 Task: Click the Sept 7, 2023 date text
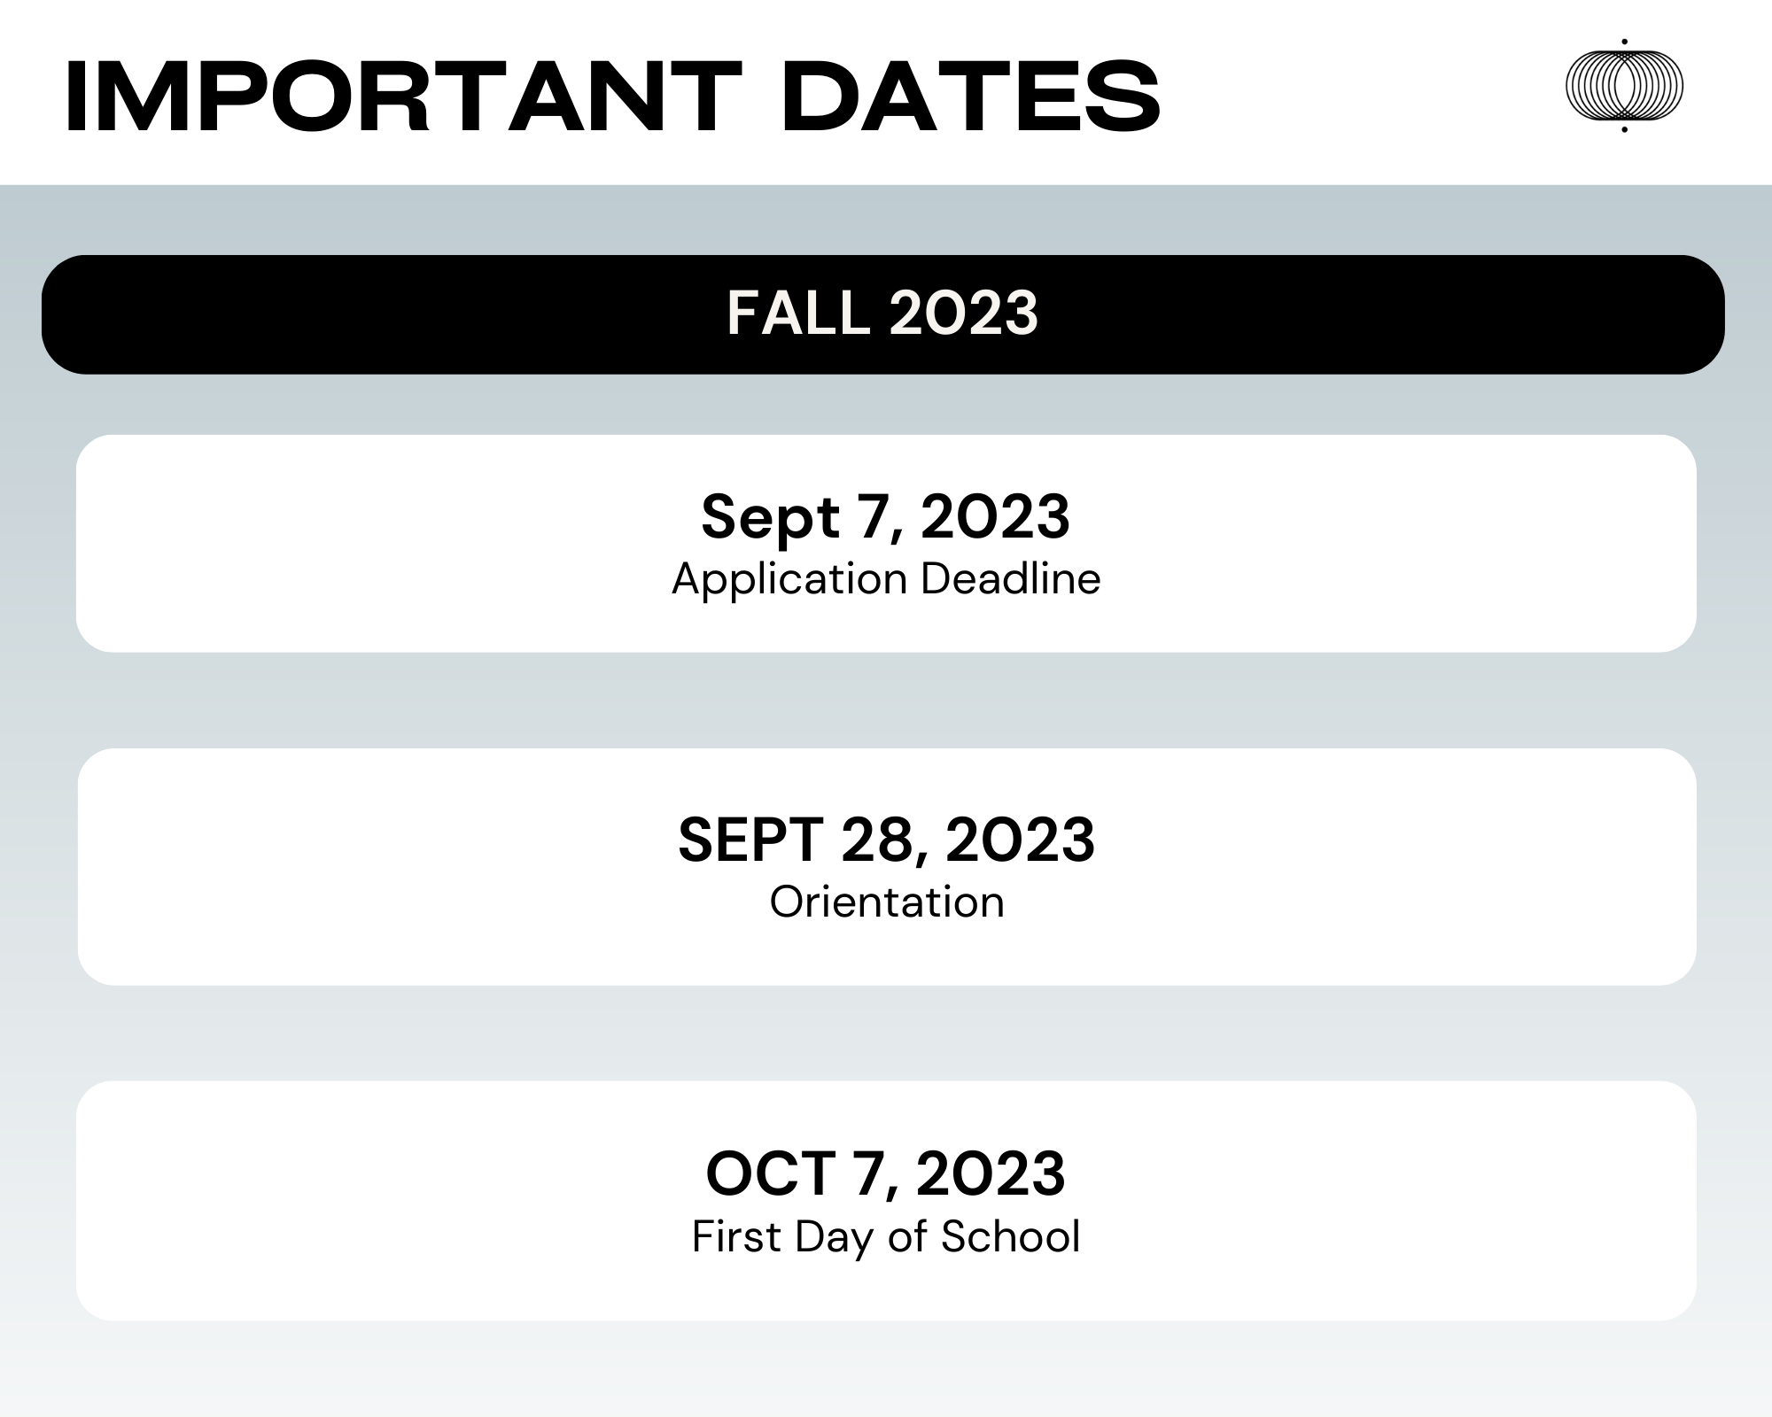coord(886,518)
